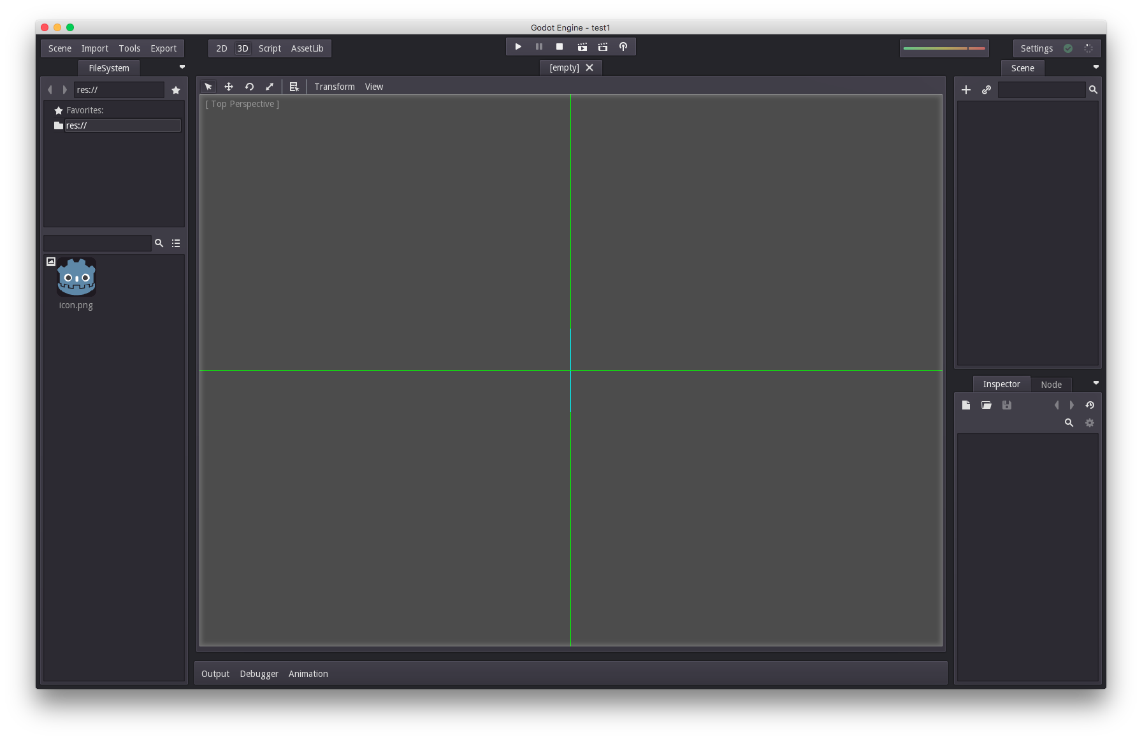Select the Scene dock tab
The width and height of the screenshot is (1142, 740).
(1023, 68)
